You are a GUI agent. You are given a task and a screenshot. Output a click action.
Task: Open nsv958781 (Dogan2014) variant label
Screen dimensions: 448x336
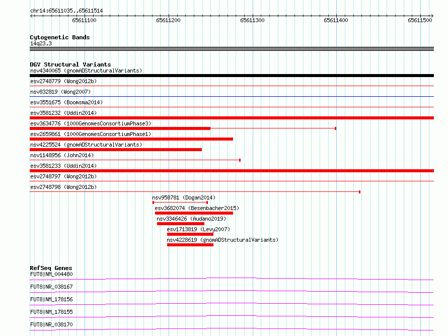(x=184, y=197)
